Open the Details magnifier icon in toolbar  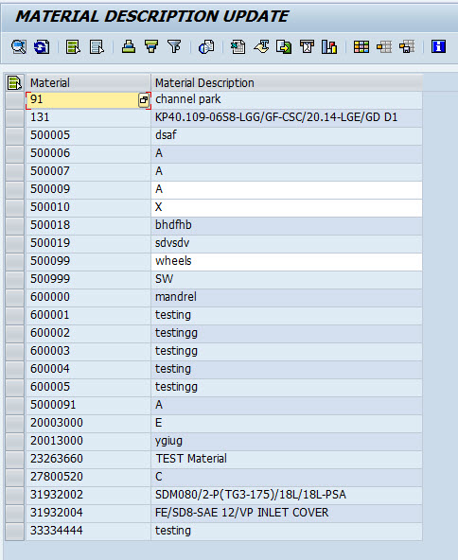(x=19, y=46)
